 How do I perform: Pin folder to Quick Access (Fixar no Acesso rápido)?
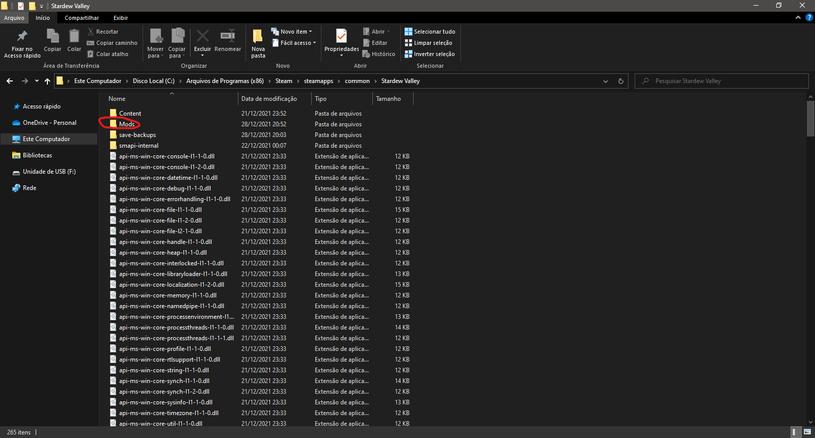click(22, 44)
